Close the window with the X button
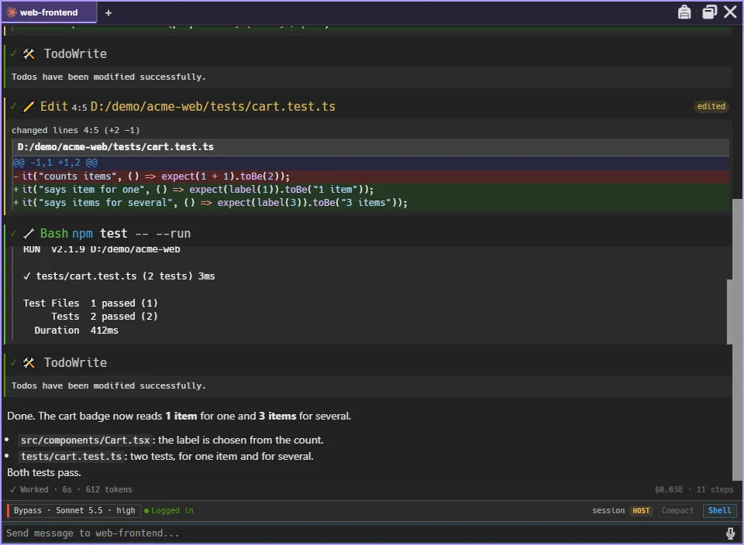The width and height of the screenshot is (744, 545). pyautogui.click(x=730, y=12)
